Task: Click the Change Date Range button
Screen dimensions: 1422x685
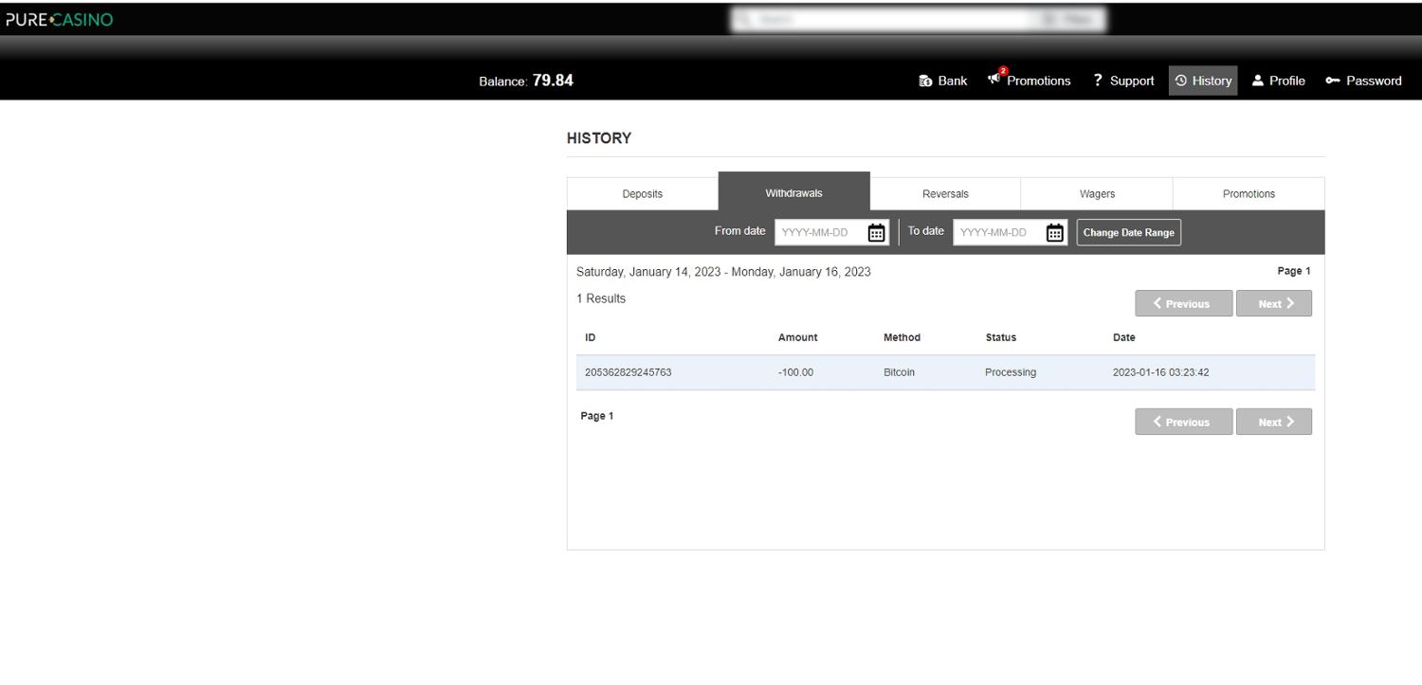Action: pyautogui.click(x=1128, y=233)
